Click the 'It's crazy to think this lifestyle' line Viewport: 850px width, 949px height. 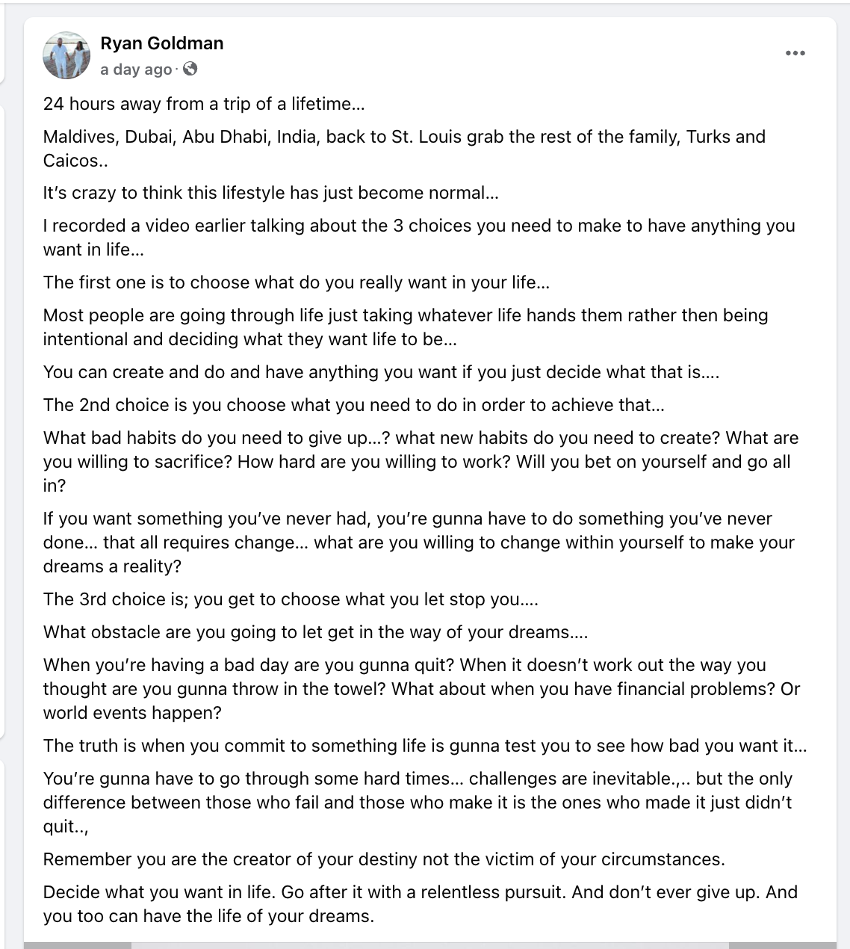pyautogui.click(x=270, y=193)
